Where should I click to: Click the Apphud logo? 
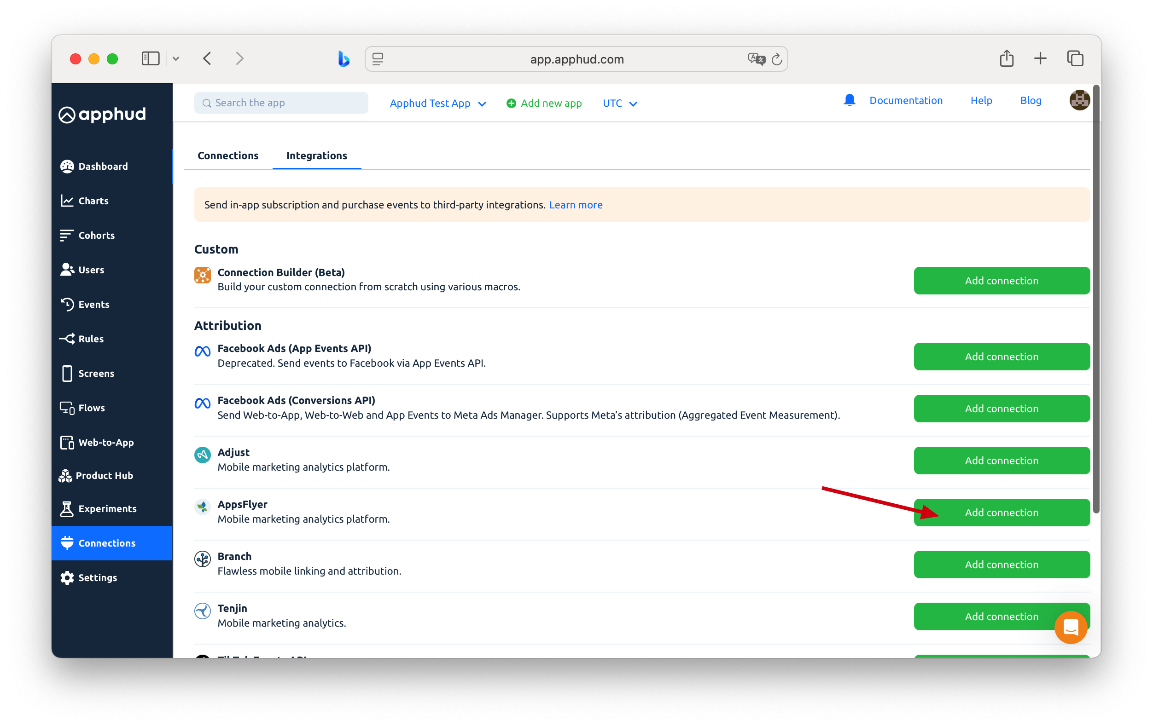tap(102, 114)
